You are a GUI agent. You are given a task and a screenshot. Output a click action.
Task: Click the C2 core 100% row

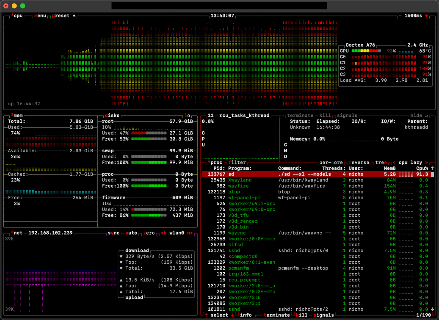385,69
